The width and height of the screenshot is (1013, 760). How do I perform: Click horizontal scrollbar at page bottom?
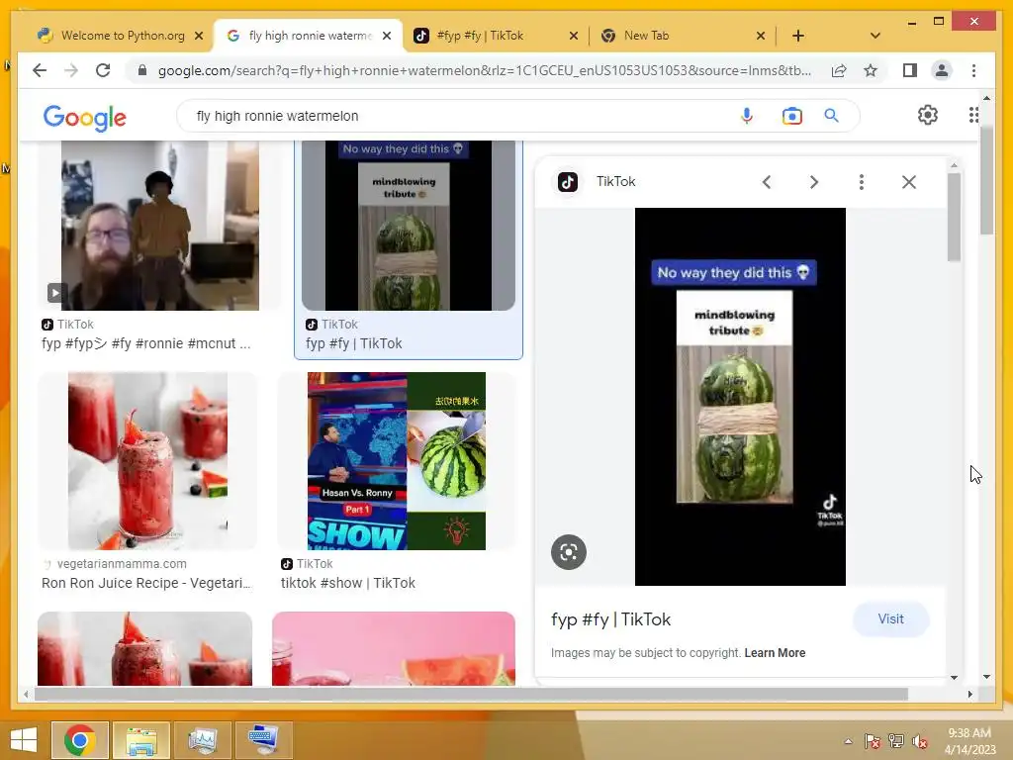[472, 694]
